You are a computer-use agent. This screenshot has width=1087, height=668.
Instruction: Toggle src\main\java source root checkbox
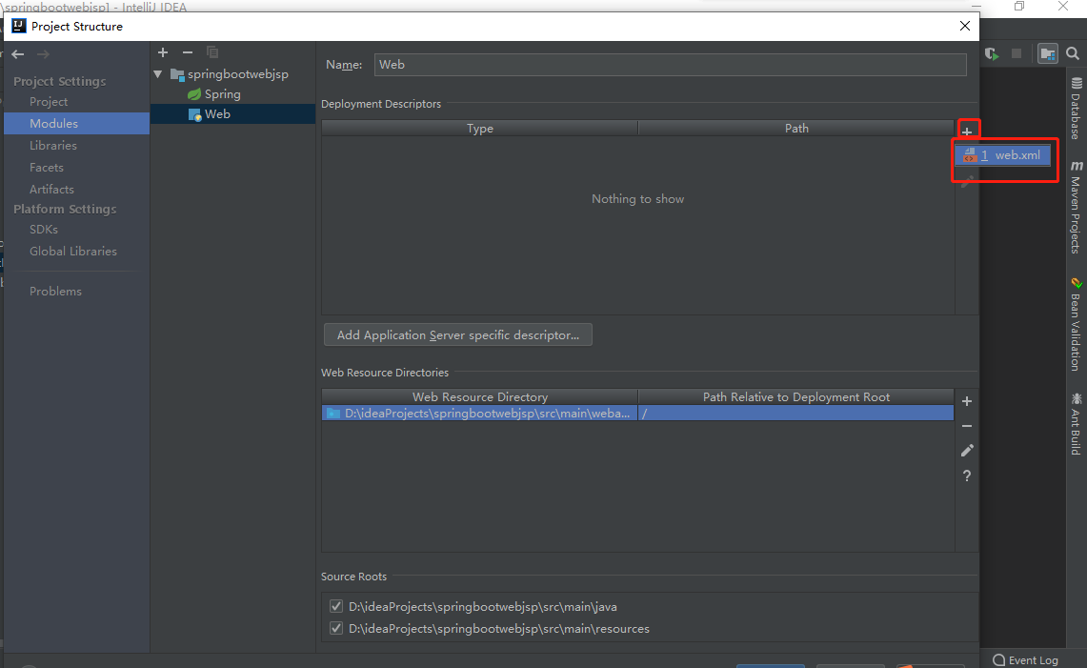tap(336, 606)
